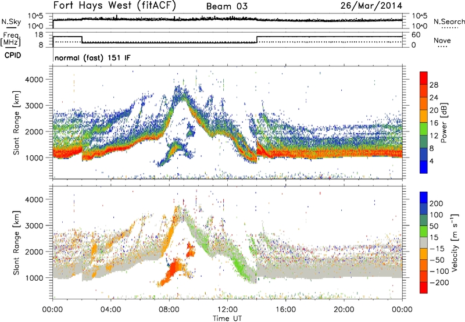Click the "Fort Hays West (fitACF)" title

tap(115, 6)
